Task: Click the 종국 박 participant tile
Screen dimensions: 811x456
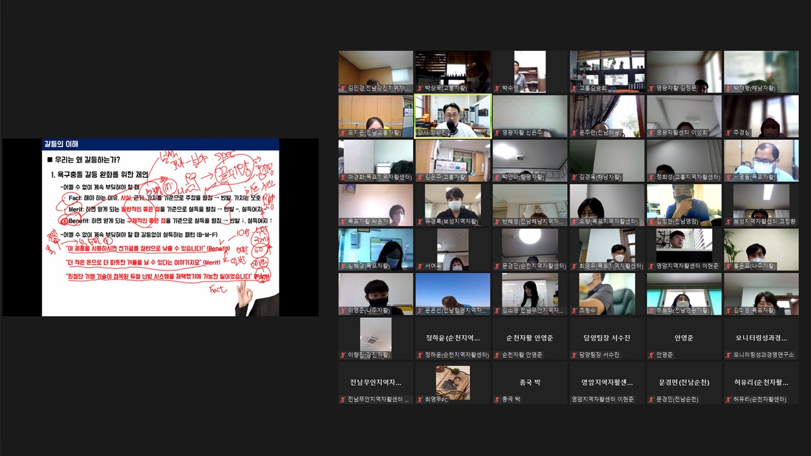Action: 530,382
